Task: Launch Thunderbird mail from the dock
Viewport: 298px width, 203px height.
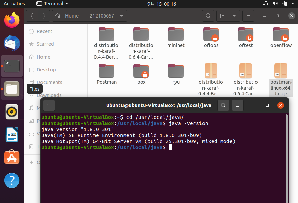Action: coord(12,43)
